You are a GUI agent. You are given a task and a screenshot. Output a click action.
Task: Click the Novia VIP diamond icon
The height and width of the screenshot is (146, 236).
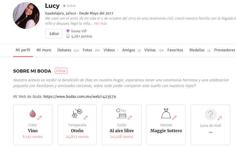68,31
